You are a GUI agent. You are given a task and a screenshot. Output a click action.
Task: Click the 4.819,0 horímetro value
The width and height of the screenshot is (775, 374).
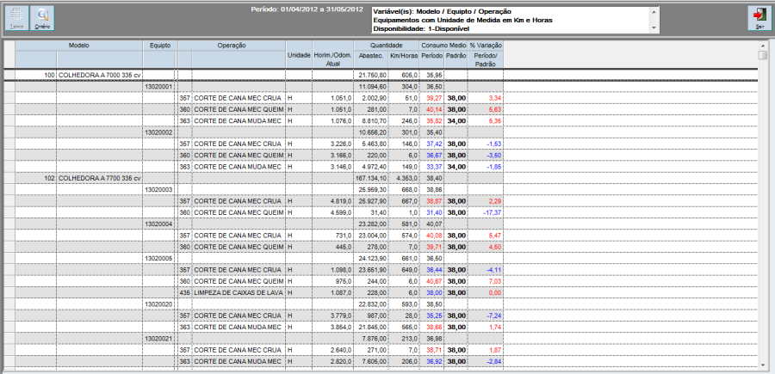(332, 201)
